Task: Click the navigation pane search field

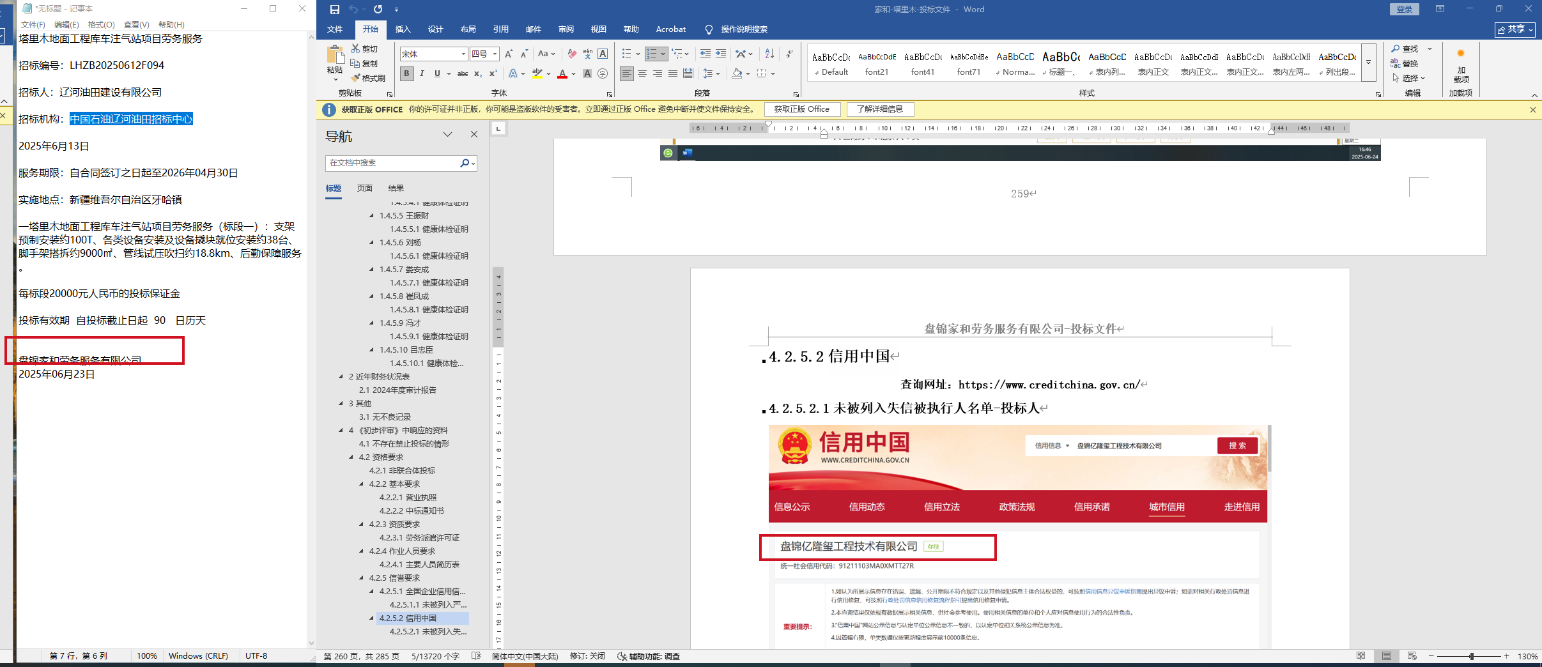Action: point(393,164)
